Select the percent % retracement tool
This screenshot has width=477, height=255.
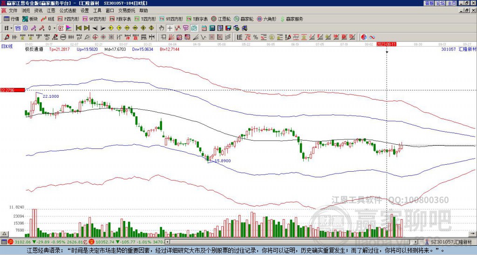tap(256, 37)
